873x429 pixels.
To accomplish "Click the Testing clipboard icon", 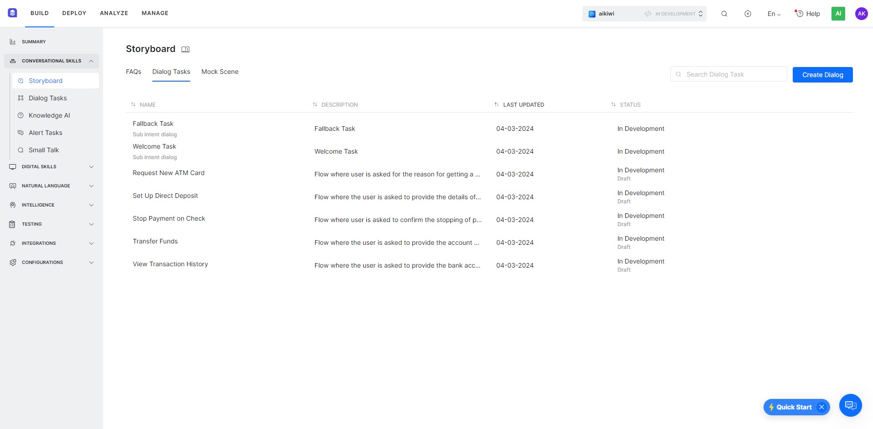I will (x=13, y=224).
